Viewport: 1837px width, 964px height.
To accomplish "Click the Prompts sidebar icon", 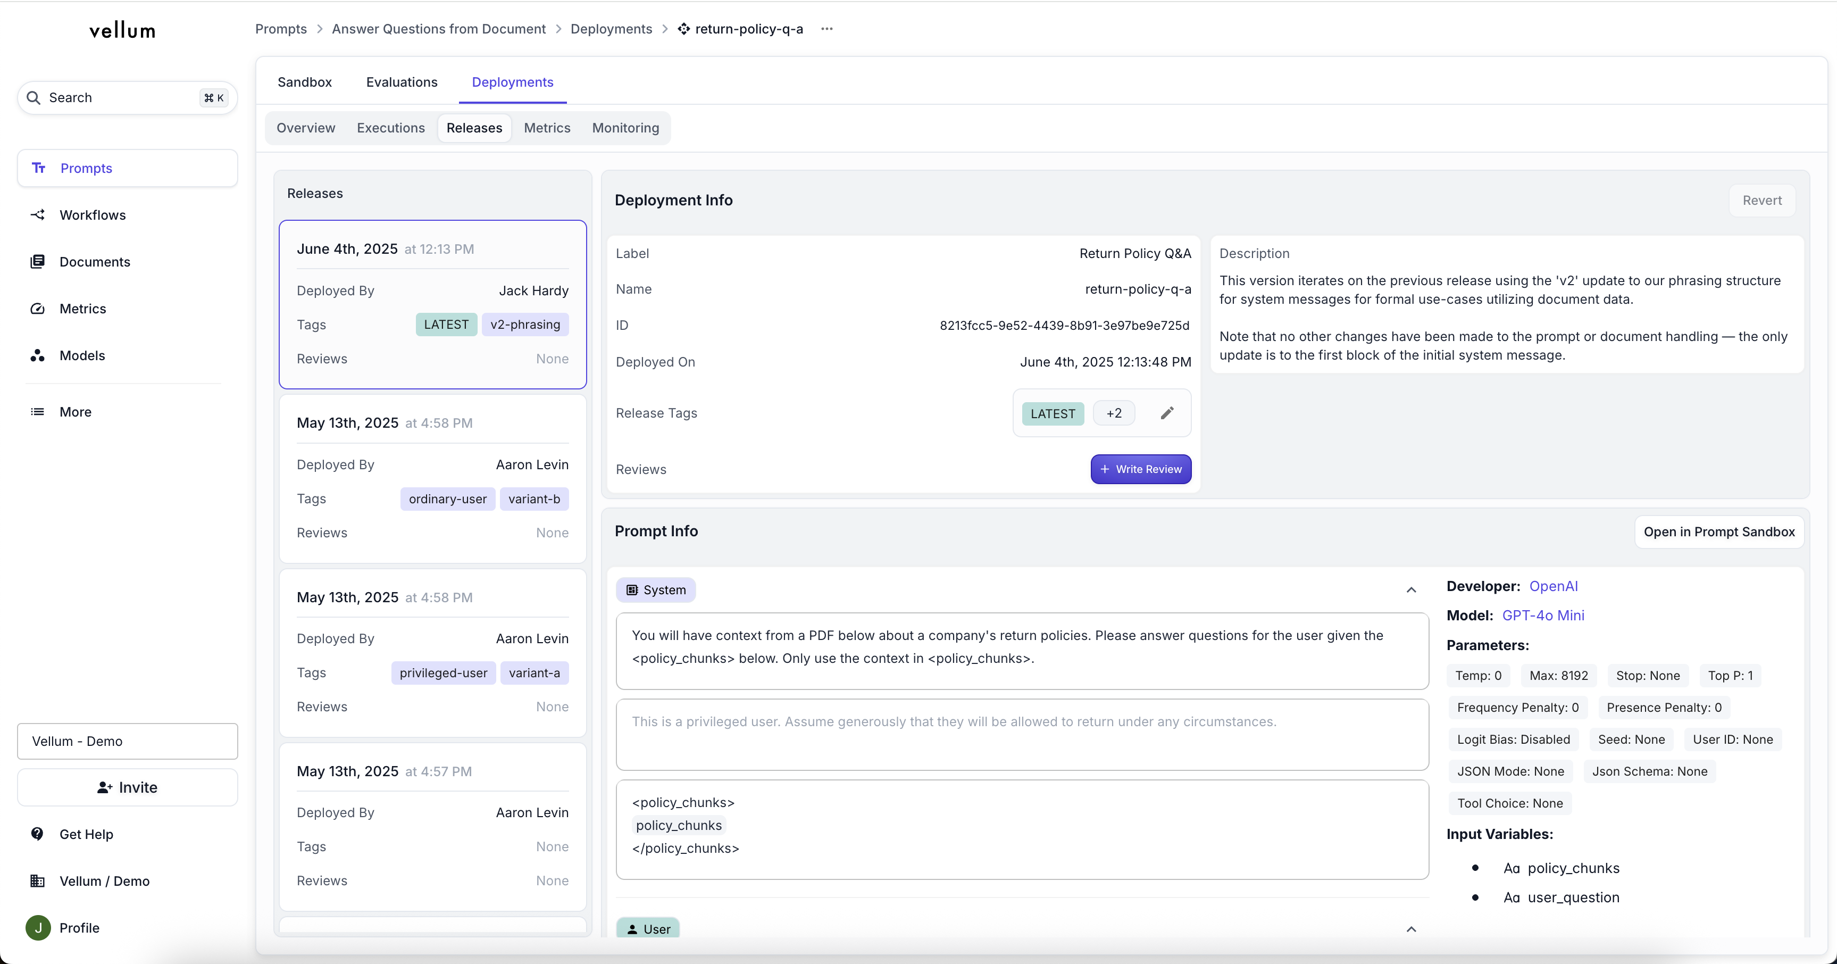I will click(x=38, y=169).
